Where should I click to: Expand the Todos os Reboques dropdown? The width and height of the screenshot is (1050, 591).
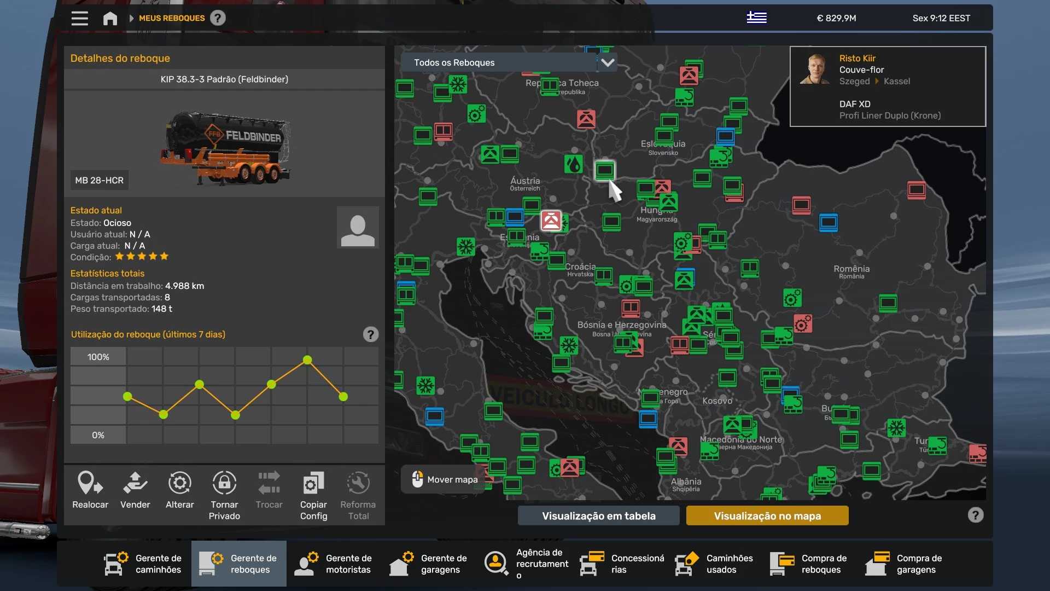[607, 62]
